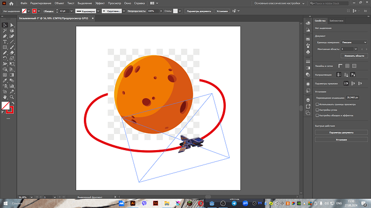Viewport: 371px width, 208px height.
Task: Activate the Zoom tool
Action: coord(12,97)
